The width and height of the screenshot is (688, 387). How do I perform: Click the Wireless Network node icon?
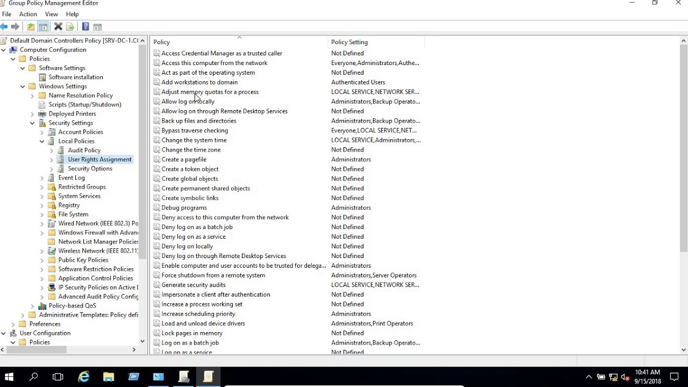pos(52,250)
